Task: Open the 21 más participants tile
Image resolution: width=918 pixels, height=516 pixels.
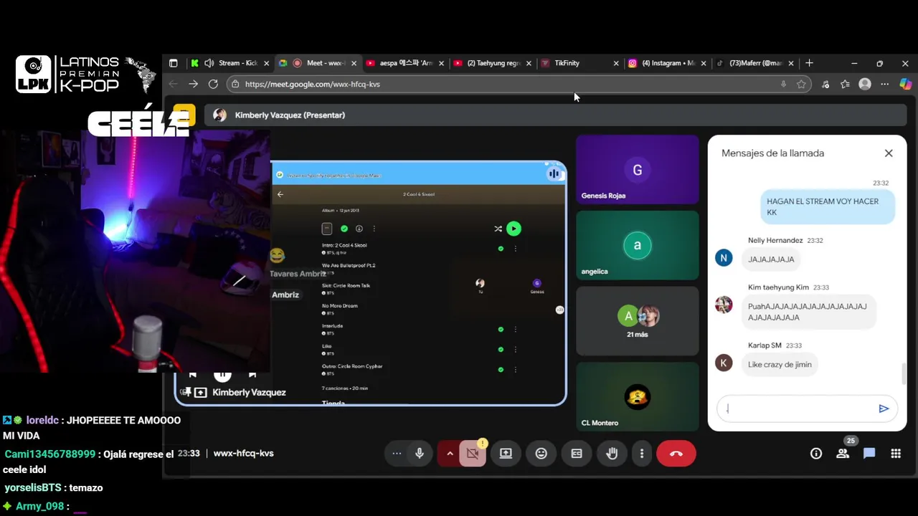Action: point(638,321)
